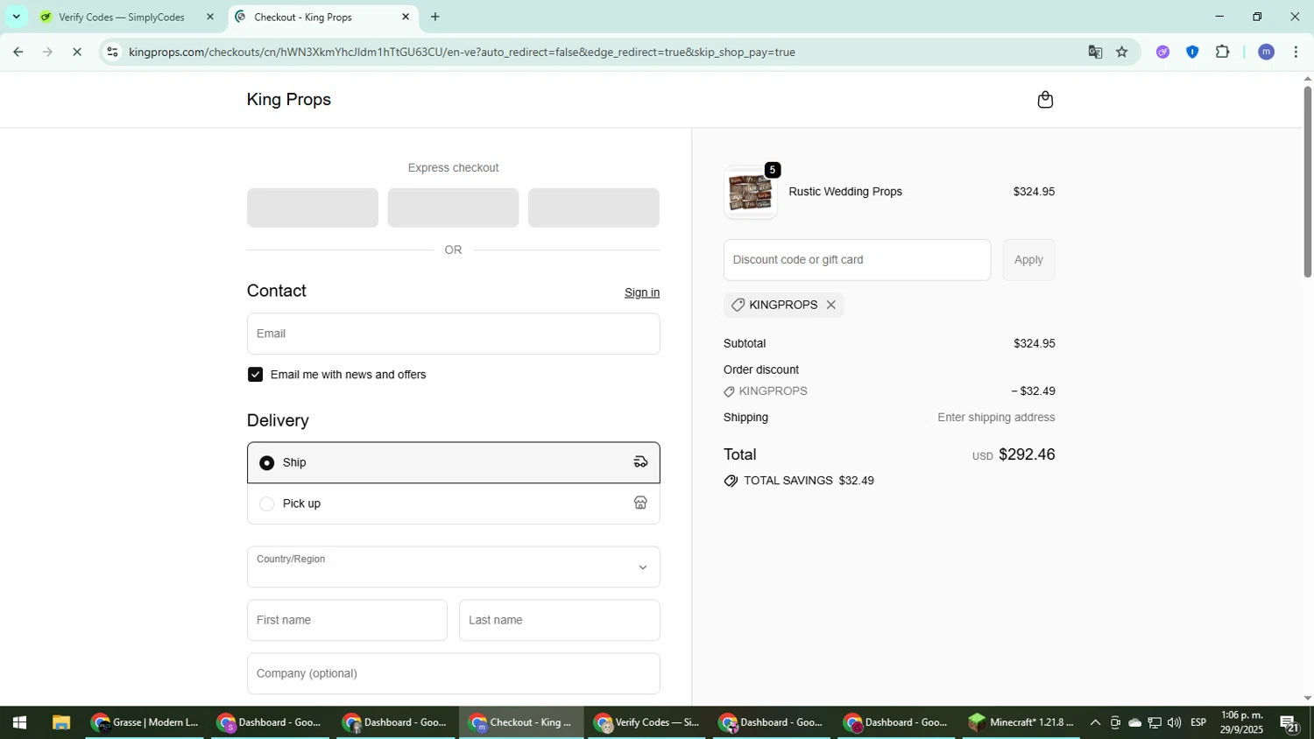Click the TOTAL SAVINGS $32.49 text
The width and height of the screenshot is (1314, 739).
coord(809,481)
